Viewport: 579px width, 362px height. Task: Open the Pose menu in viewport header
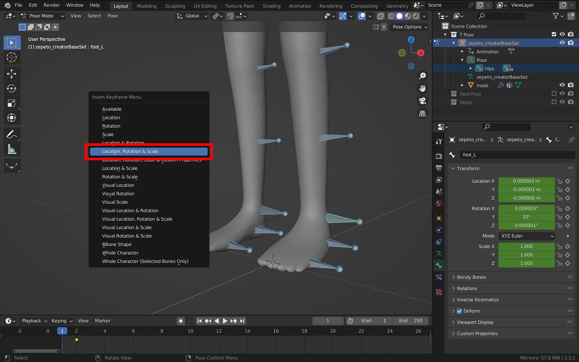pos(113,16)
